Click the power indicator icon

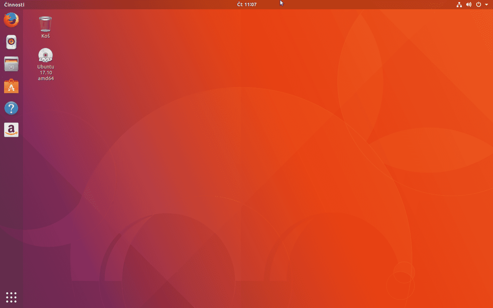click(x=478, y=4)
